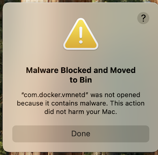Viewport: 158px width, 155px height.
Task: Click the "Malware Blocked and Moved" heading line
Action: pyautogui.click(x=81, y=70)
